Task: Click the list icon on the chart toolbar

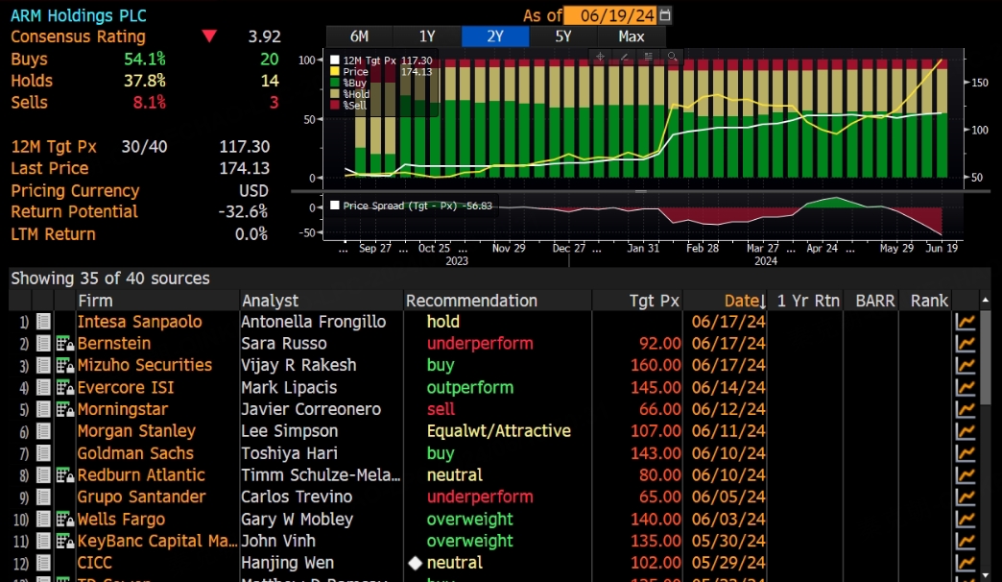Action: 649,57
